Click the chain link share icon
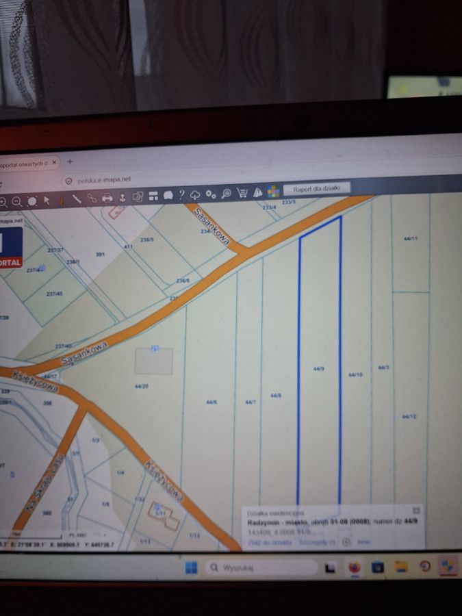Image resolution: width=462 pixels, height=616 pixels. pyautogui.click(x=92, y=198)
